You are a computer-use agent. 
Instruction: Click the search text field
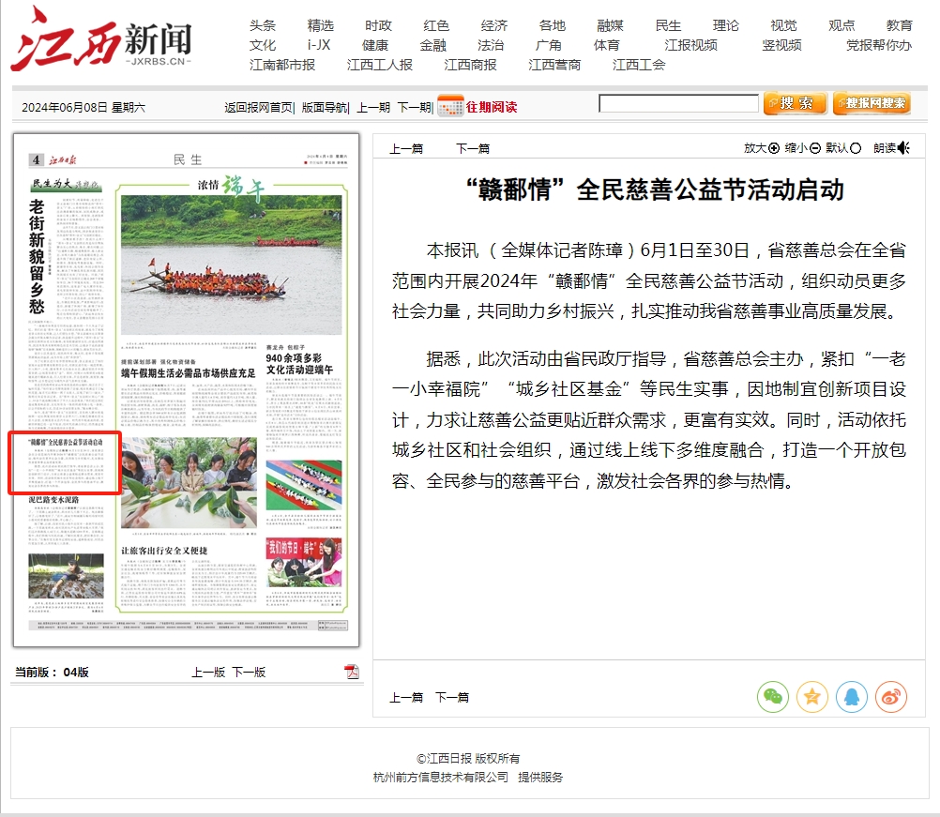click(x=678, y=103)
